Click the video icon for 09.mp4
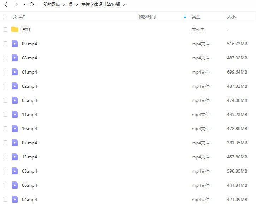The height and width of the screenshot is (208, 256). (14, 44)
